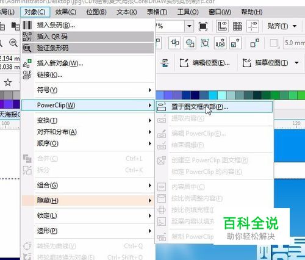The image size is (305, 260).
Task: Click the verify barcode magnifier icon
Action: pyautogui.click(x=27, y=48)
